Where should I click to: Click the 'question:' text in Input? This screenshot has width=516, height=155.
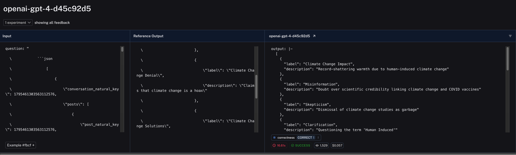pyautogui.click(x=15, y=49)
